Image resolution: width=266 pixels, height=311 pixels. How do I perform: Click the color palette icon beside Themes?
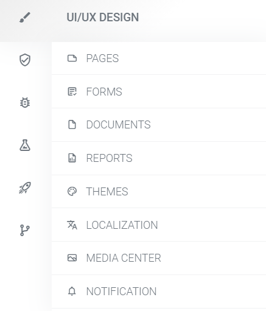tap(72, 192)
